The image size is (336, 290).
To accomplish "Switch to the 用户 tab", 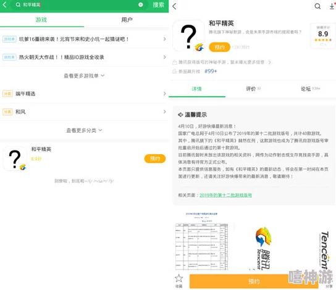I will click(x=127, y=20).
